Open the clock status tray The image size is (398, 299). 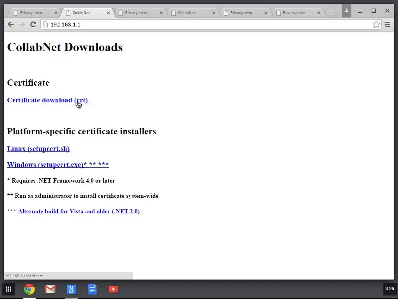pyautogui.click(x=389, y=288)
